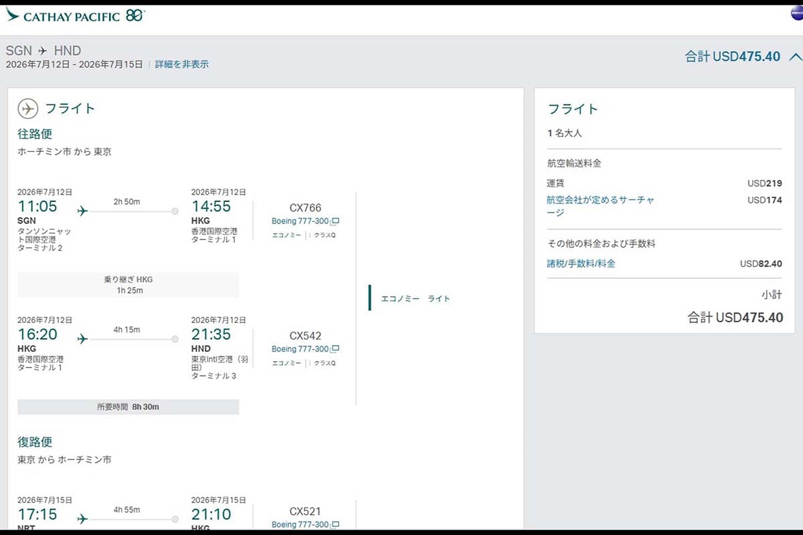
Task: Open the 航空会社が定めるサーチャージ link
Action: [600, 206]
